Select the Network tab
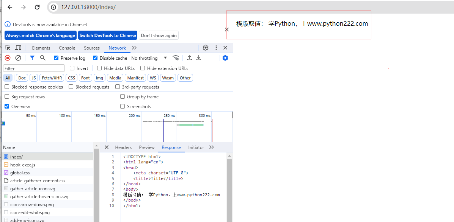The image size is (454, 222). [117, 48]
